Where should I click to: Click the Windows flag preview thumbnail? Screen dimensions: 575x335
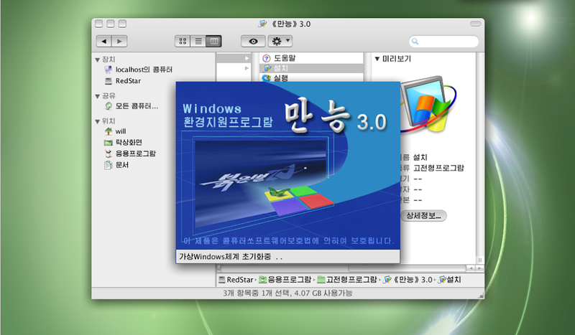(x=428, y=105)
